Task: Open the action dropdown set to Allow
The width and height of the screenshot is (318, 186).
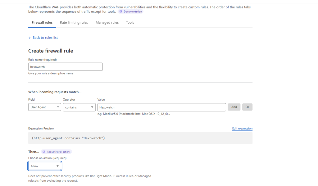Action: pos(45,166)
